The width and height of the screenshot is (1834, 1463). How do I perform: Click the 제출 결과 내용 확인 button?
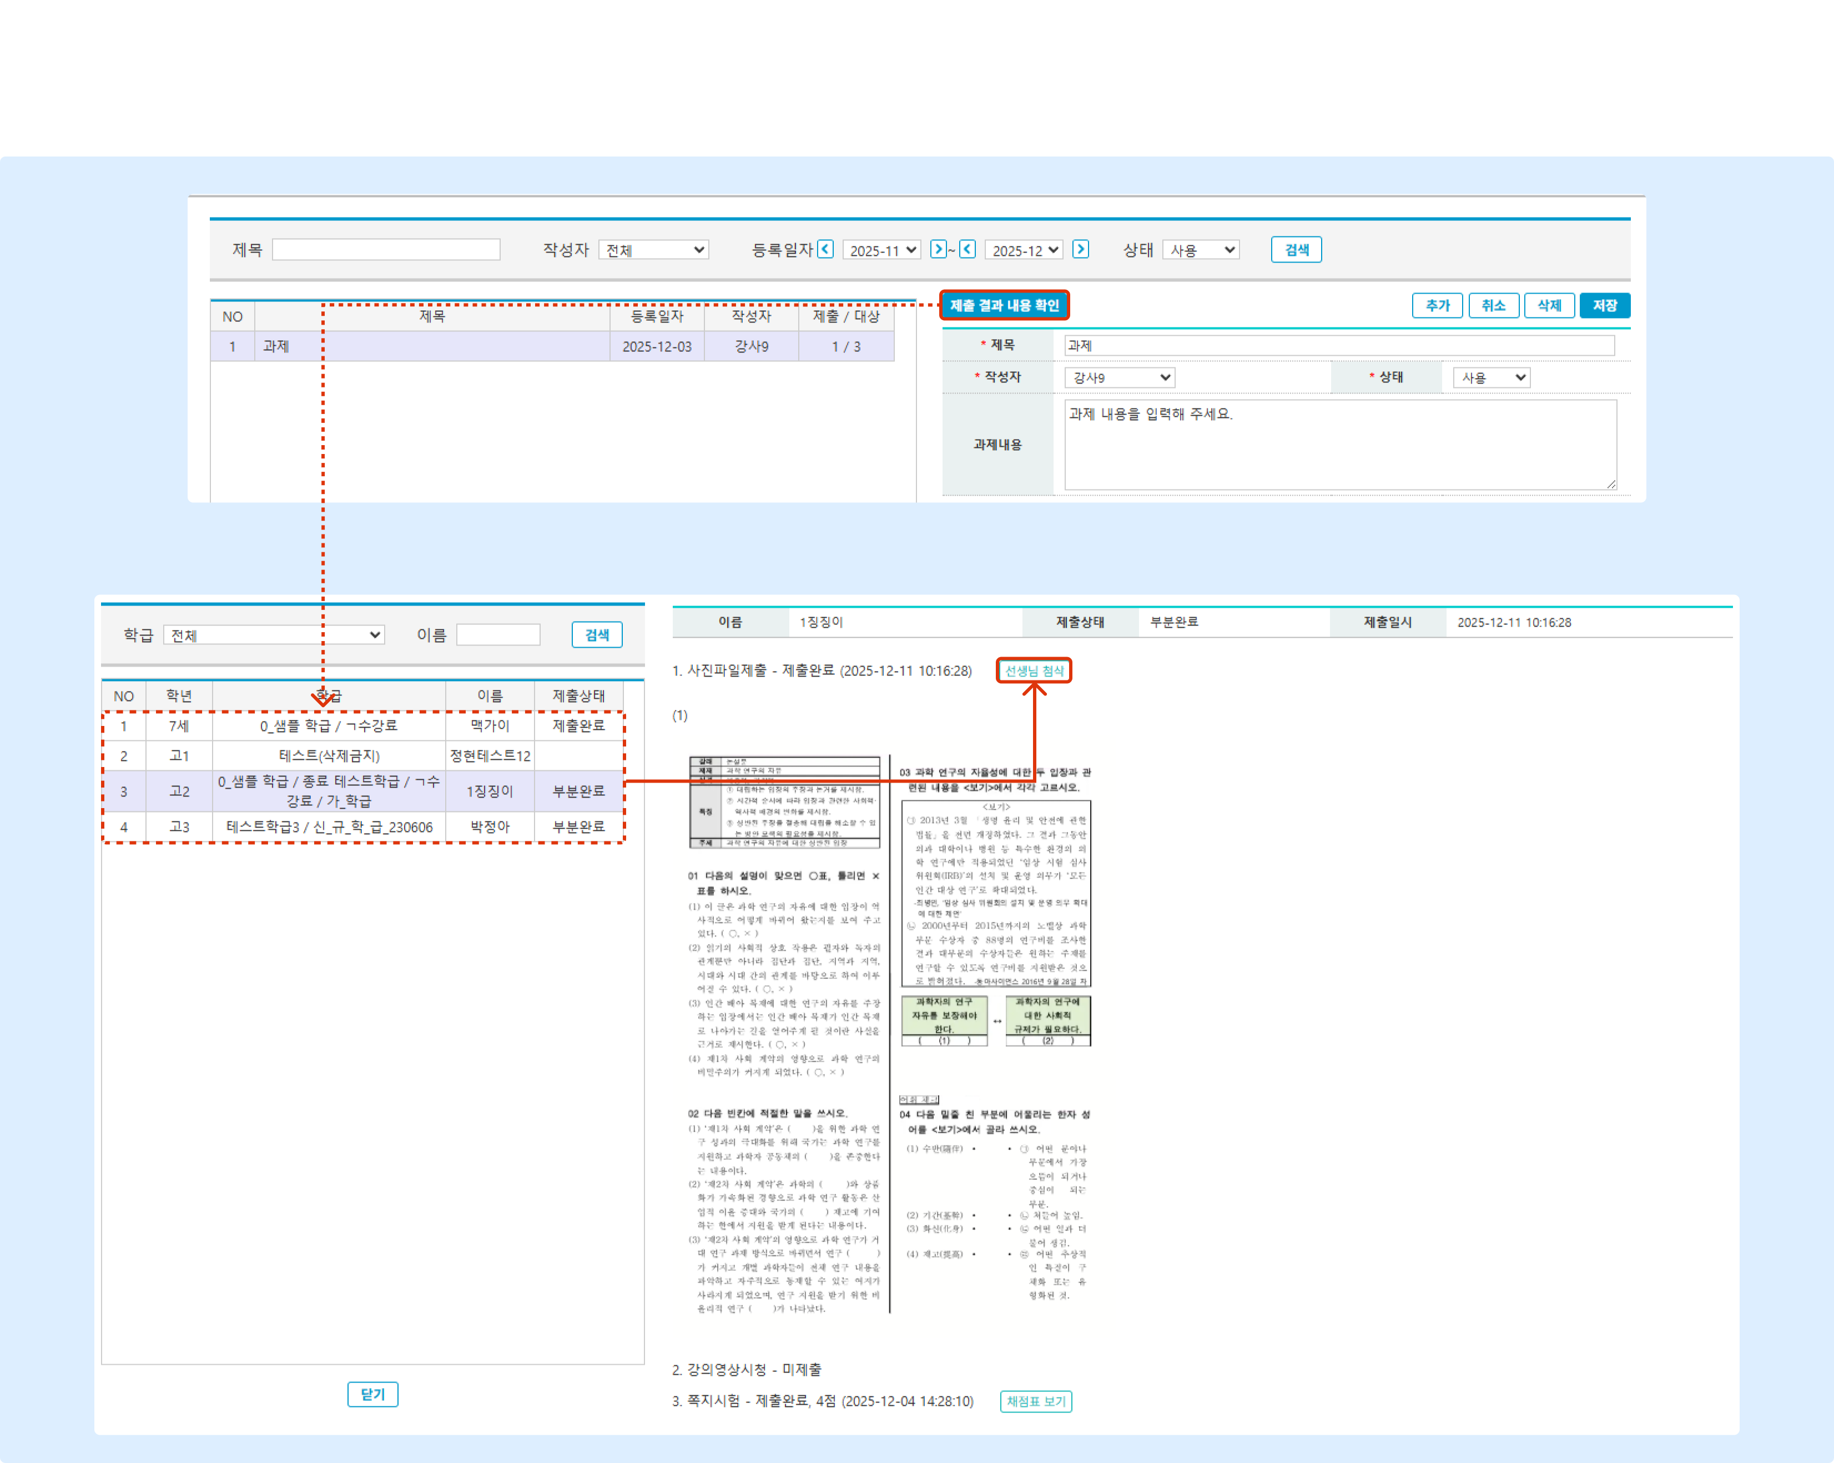pyautogui.click(x=1004, y=305)
